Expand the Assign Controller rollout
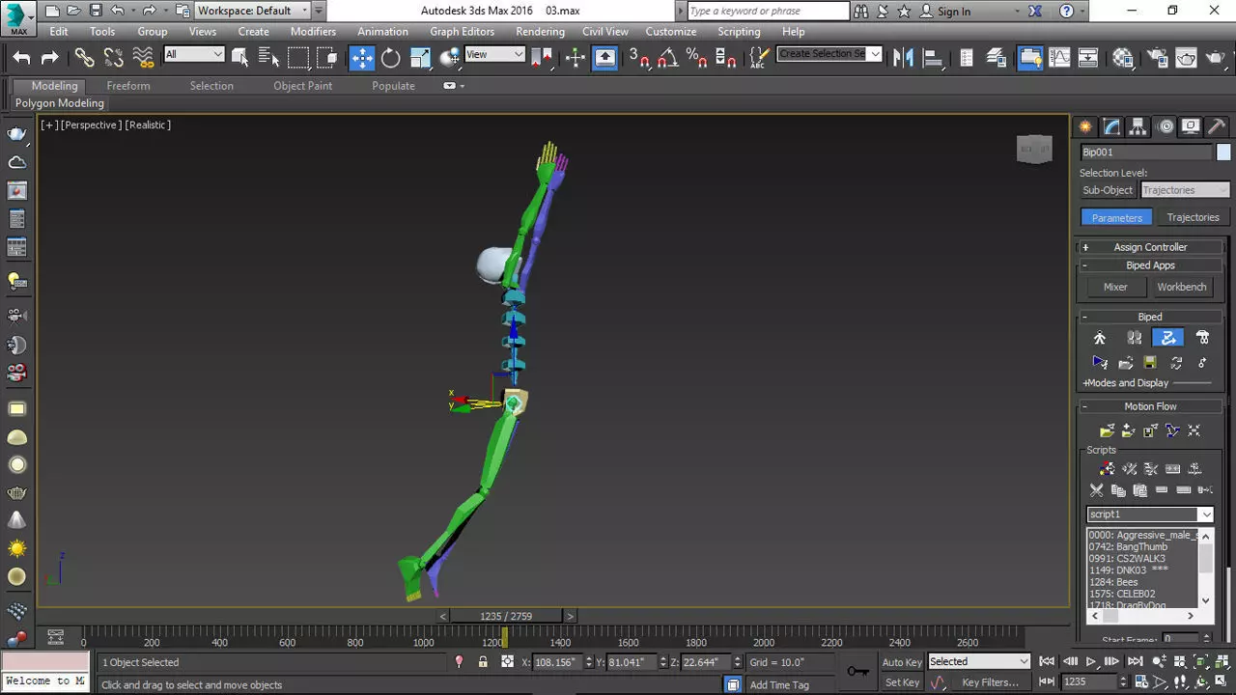1236x695 pixels. click(1150, 247)
